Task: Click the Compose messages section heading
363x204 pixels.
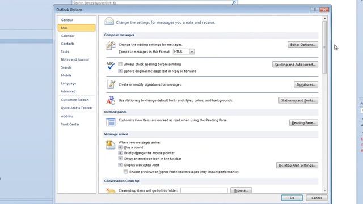Action: click(119, 35)
